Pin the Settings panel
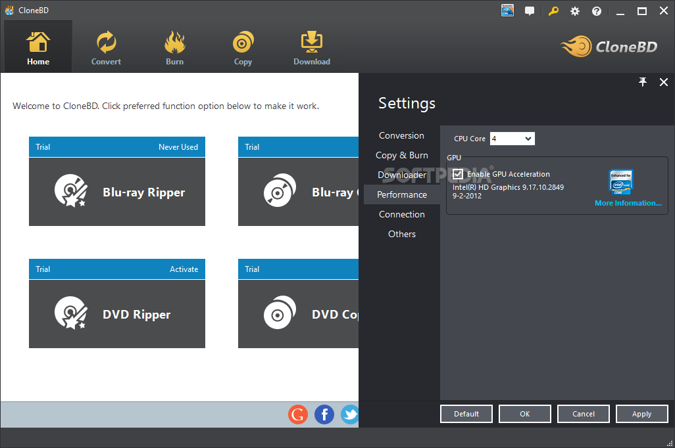 (x=643, y=82)
